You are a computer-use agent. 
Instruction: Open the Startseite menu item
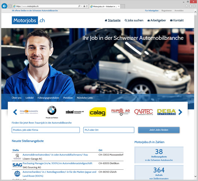[113, 20]
